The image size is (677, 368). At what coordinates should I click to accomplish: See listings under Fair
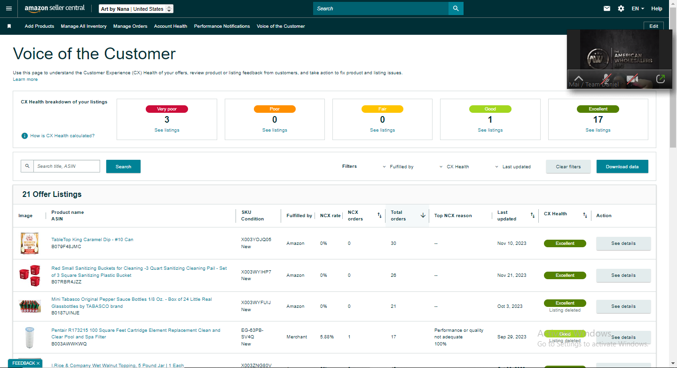click(382, 130)
